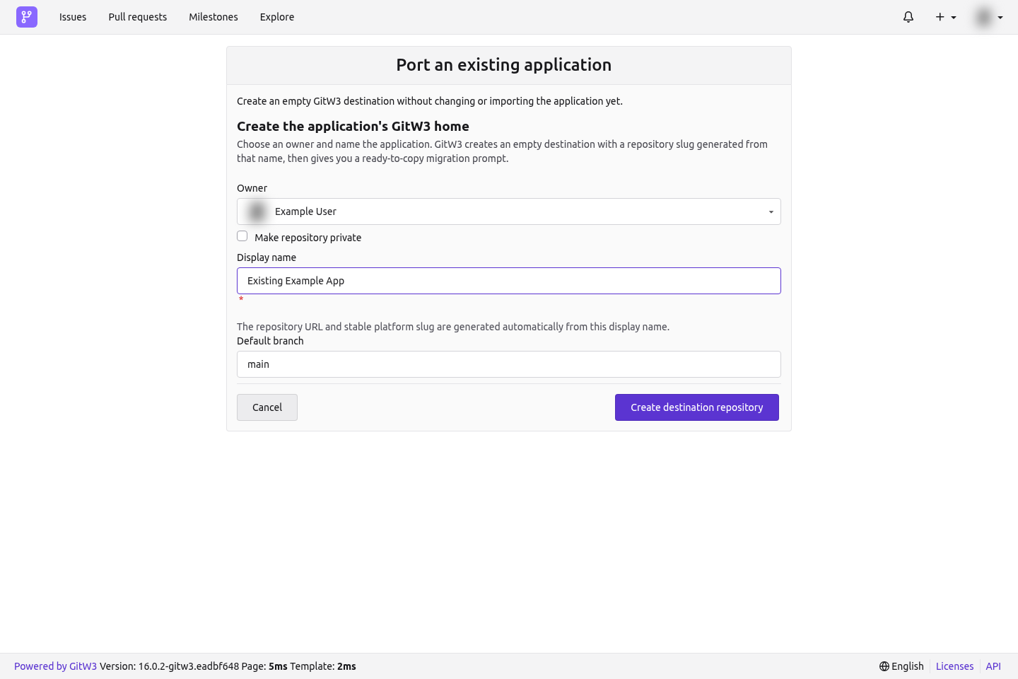Click Create destination repository
The width and height of the screenshot is (1018, 679).
(x=697, y=407)
